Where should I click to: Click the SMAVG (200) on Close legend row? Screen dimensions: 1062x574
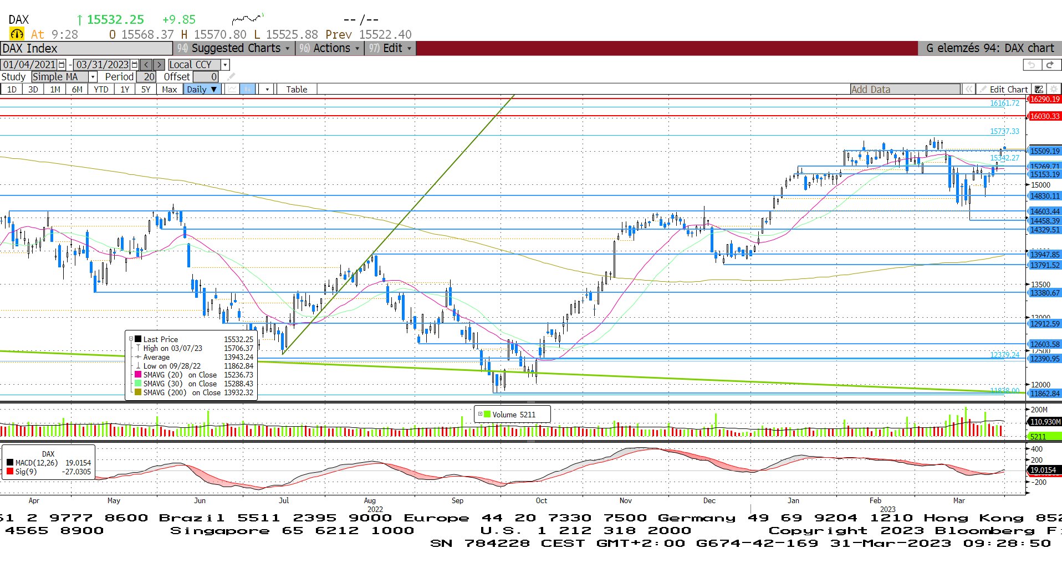(193, 392)
